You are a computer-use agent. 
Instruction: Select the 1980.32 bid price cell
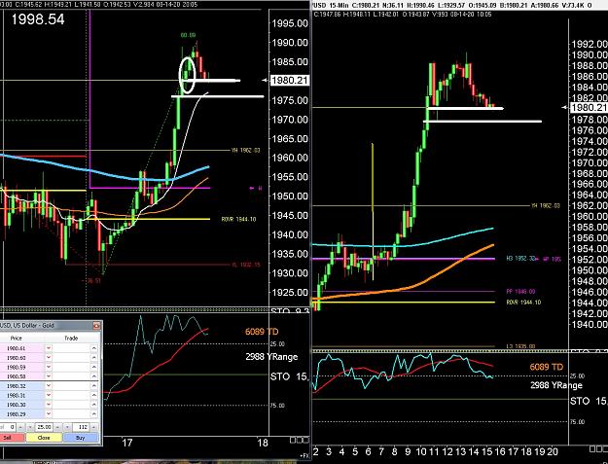pyautogui.click(x=22, y=385)
